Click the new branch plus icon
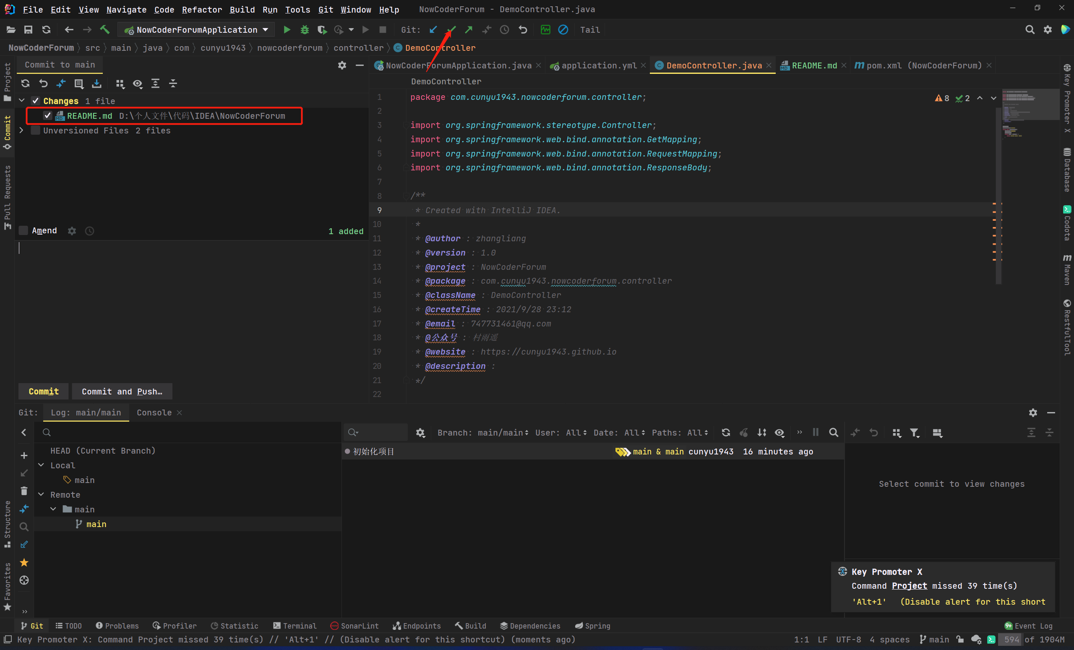 click(x=24, y=455)
